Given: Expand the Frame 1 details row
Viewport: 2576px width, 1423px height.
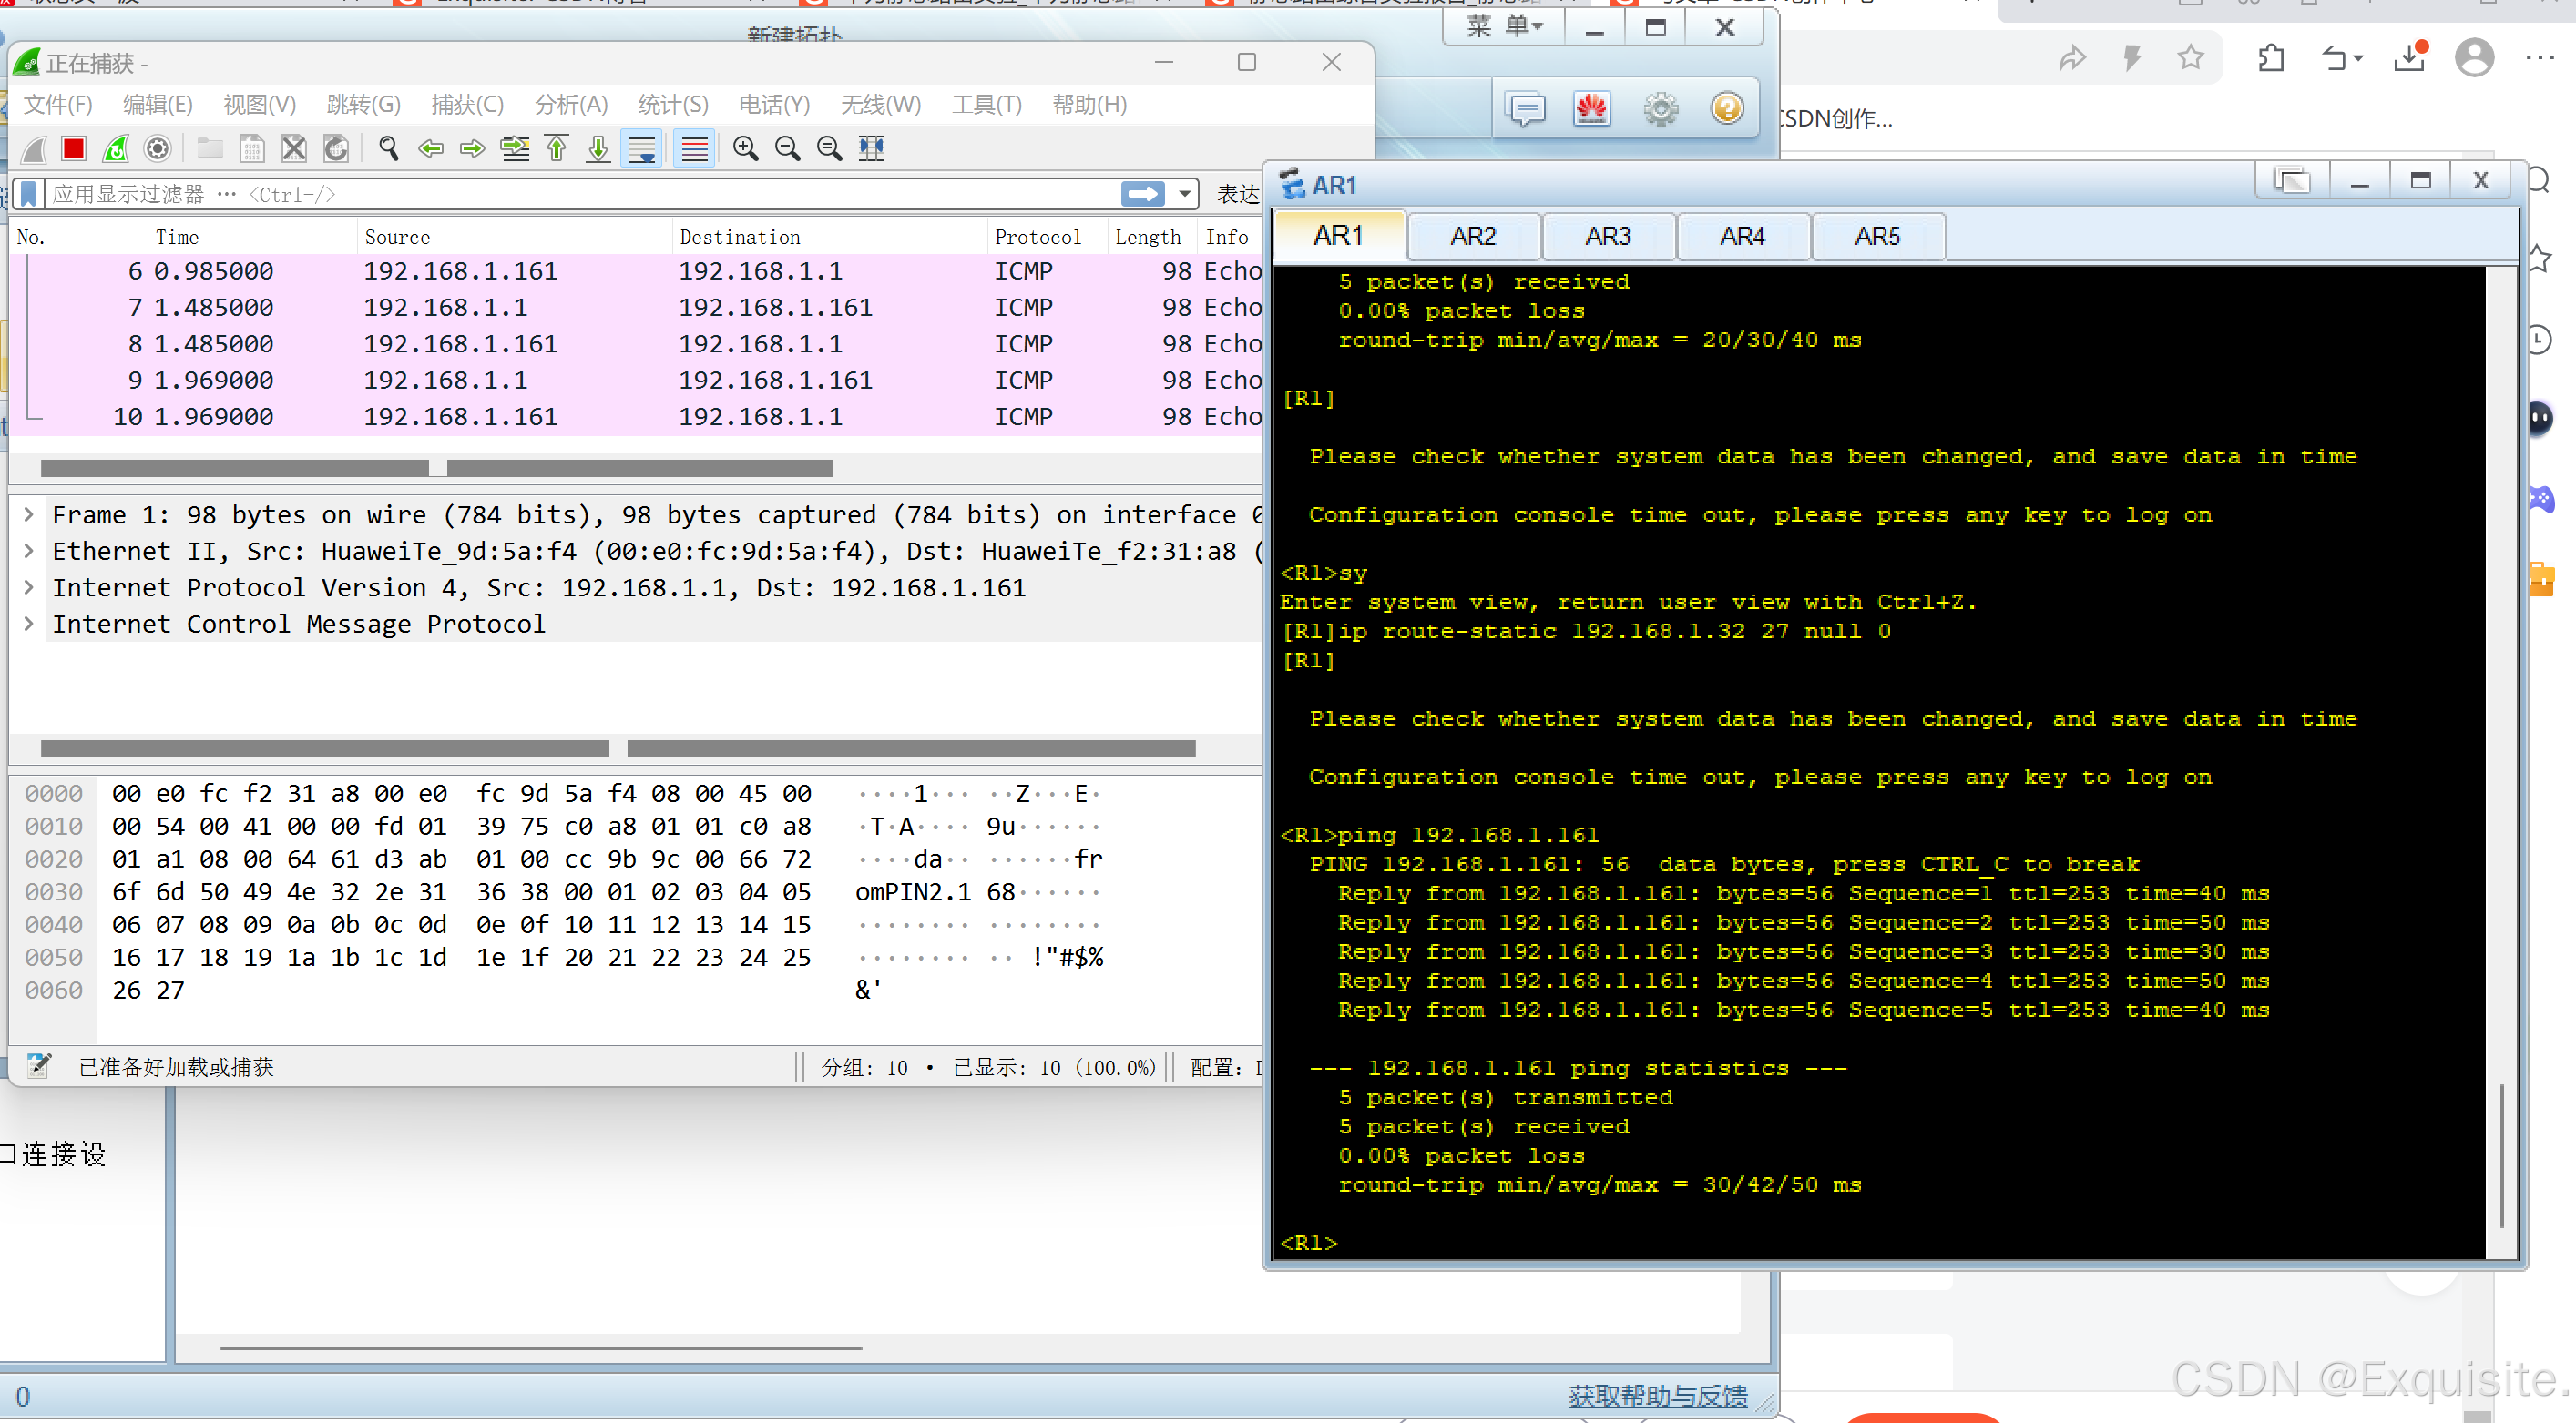Looking at the screenshot, I should pyautogui.click(x=29, y=514).
